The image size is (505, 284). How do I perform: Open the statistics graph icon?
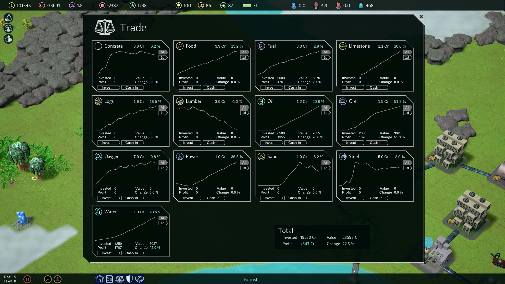click(x=48, y=279)
